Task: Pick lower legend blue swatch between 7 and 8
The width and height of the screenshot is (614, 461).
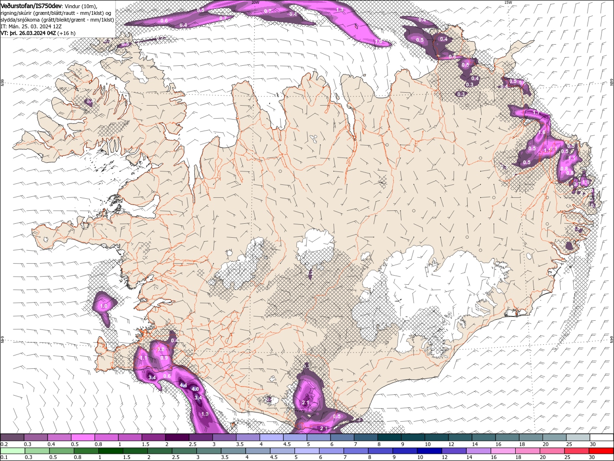Action: coord(356,451)
